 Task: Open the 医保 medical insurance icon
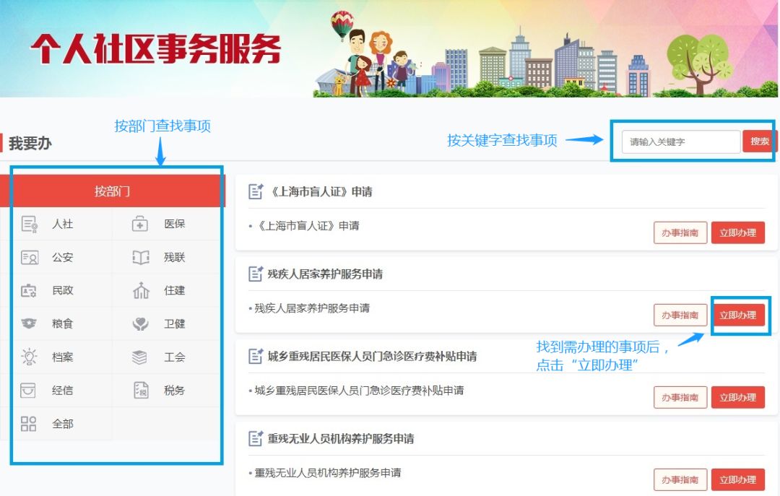(140, 225)
